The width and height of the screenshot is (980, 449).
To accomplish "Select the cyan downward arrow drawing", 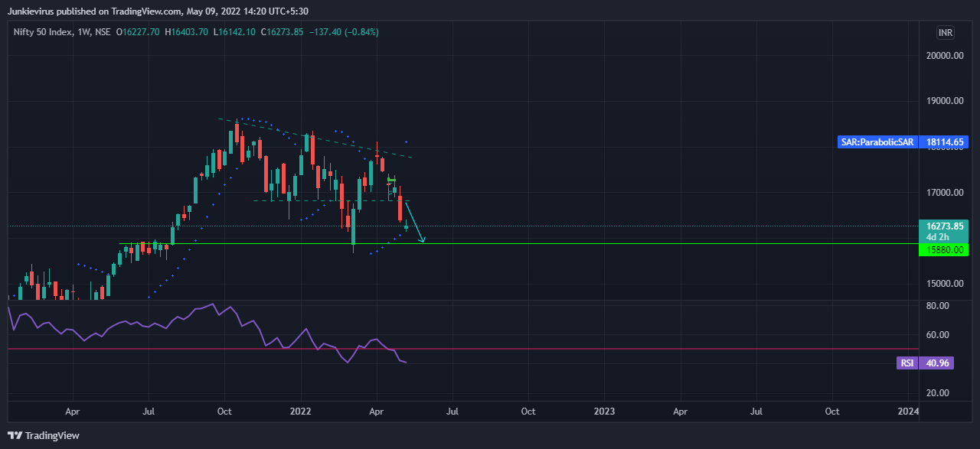I will point(414,223).
